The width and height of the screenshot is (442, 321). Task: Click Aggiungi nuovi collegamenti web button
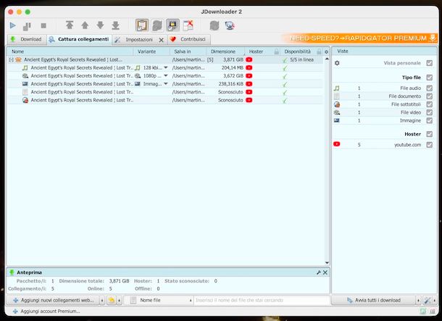click(x=52, y=300)
